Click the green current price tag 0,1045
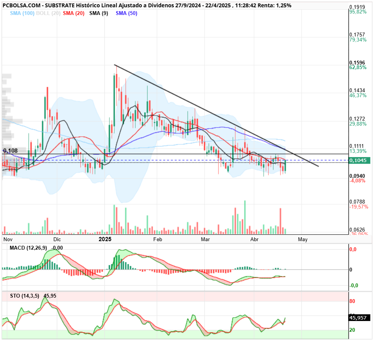This screenshot has width=374, height=341. (x=359, y=161)
